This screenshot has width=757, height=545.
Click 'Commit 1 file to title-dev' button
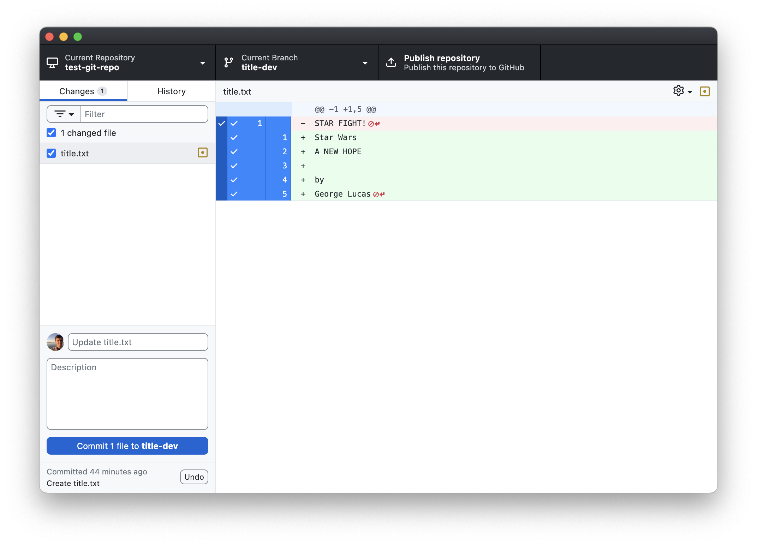(x=127, y=446)
